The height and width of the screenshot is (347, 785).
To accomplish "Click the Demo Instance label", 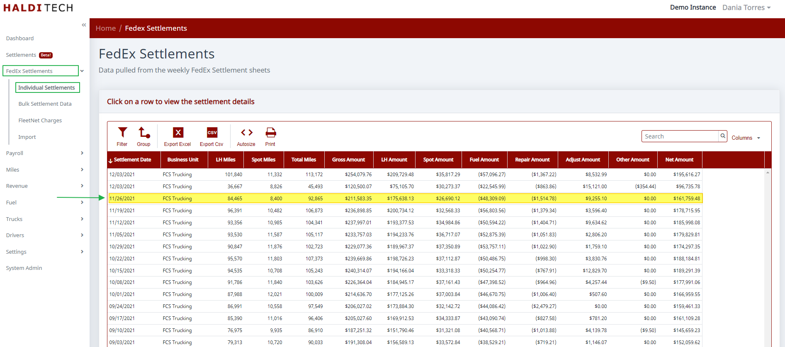I will (x=693, y=7).
